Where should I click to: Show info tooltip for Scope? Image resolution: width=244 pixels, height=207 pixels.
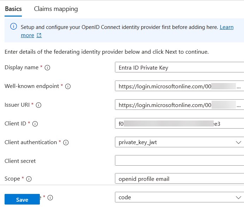29,179
